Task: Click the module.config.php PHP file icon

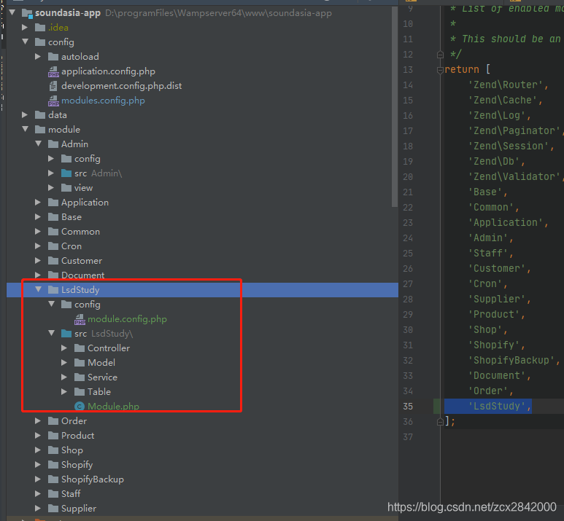Action: (80, 319)
